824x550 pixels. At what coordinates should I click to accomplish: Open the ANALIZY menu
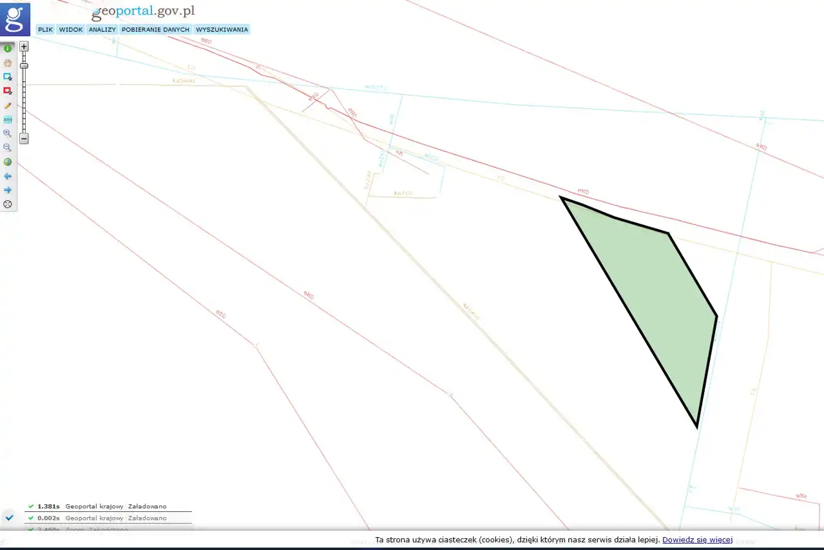[x=102, y=30]
